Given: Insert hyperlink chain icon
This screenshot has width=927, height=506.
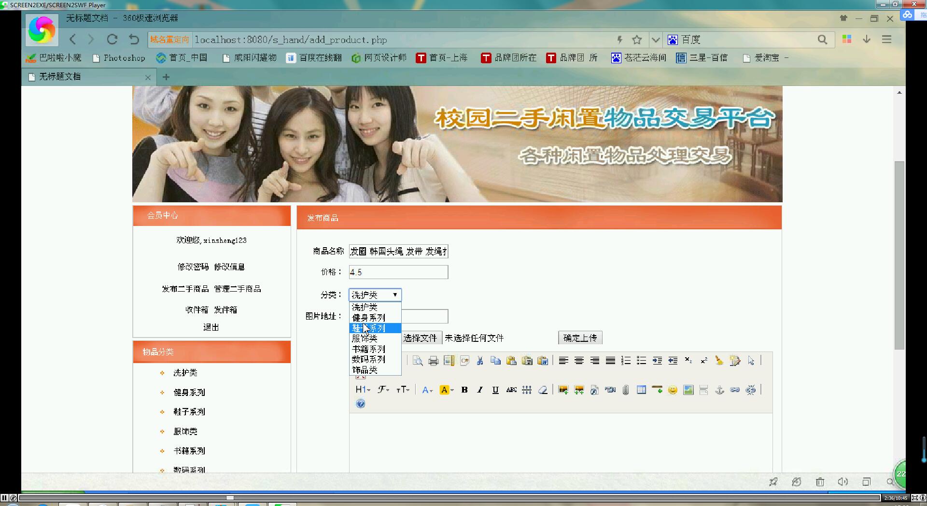Looking at the screenshot, I should coord(735,390).
